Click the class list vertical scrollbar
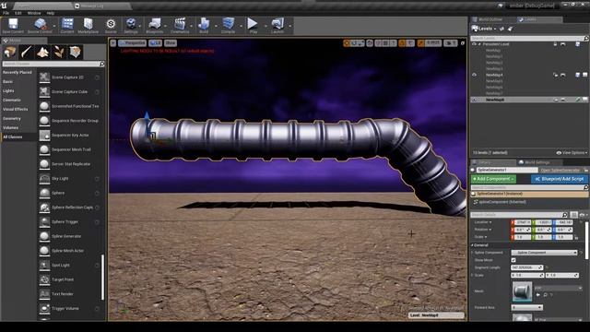 [x=102, y=278]
